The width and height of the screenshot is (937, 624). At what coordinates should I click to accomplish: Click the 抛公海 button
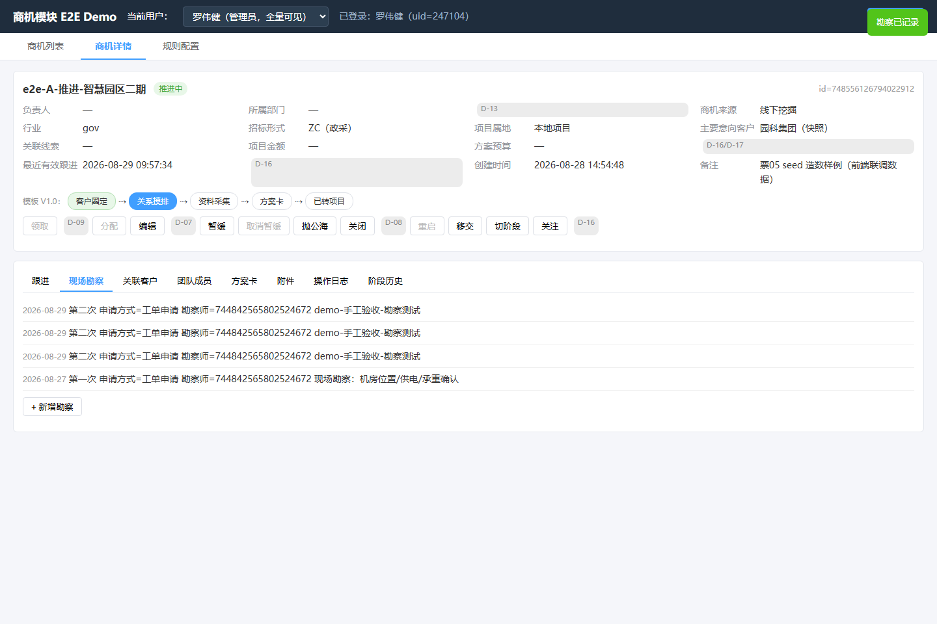coord(315,226)
